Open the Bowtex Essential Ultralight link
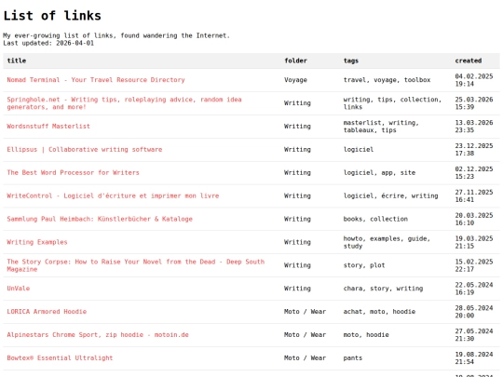The width and height of the screenshot is (503, 377). (x=60, y=357)
